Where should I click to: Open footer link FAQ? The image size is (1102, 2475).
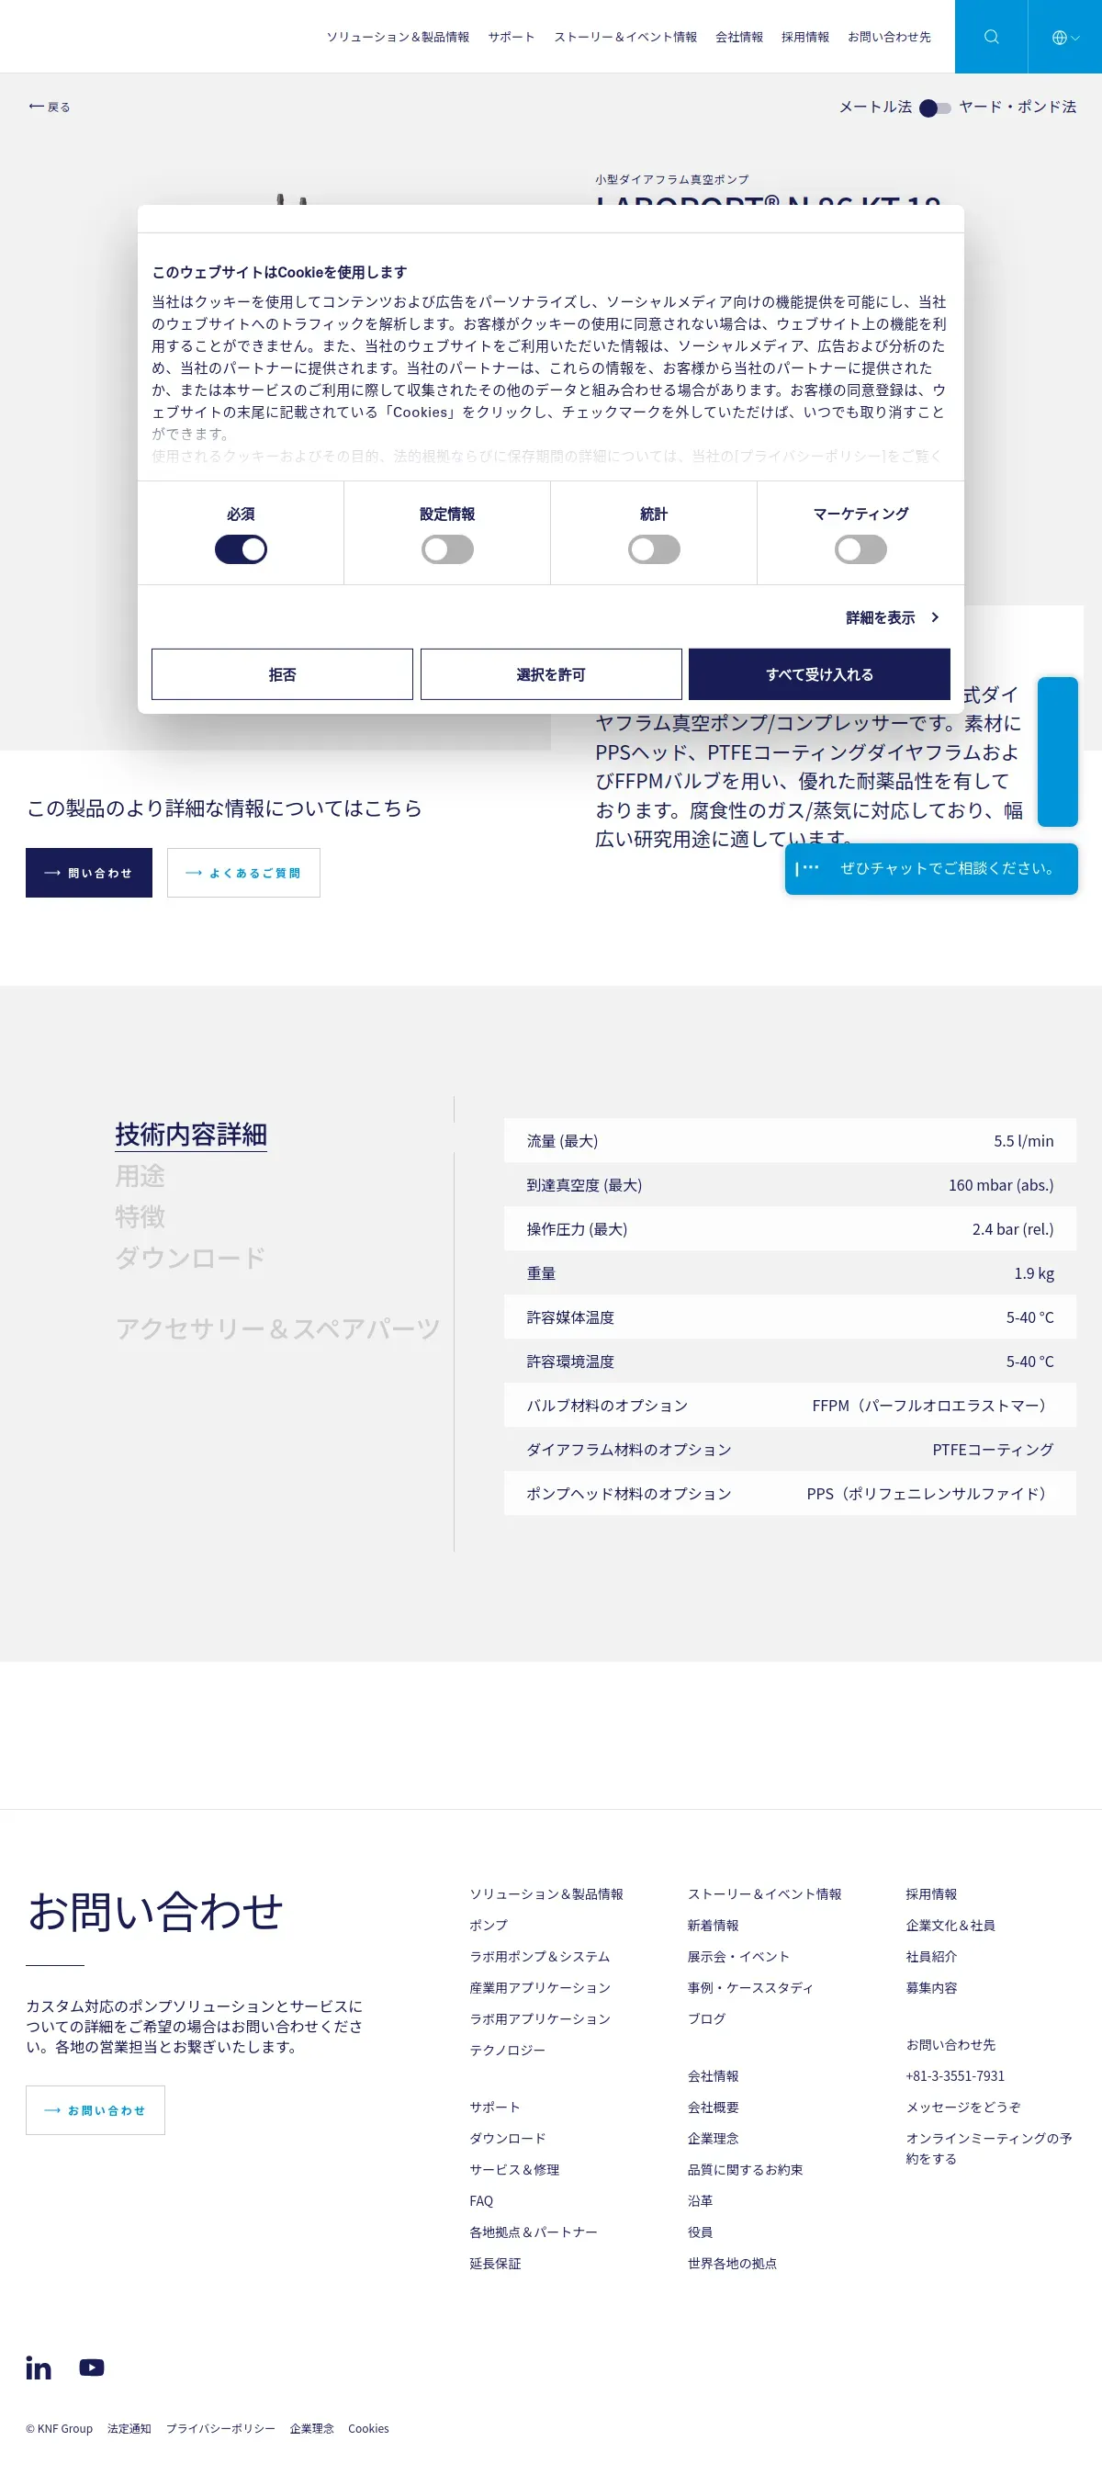(480, 2200)
